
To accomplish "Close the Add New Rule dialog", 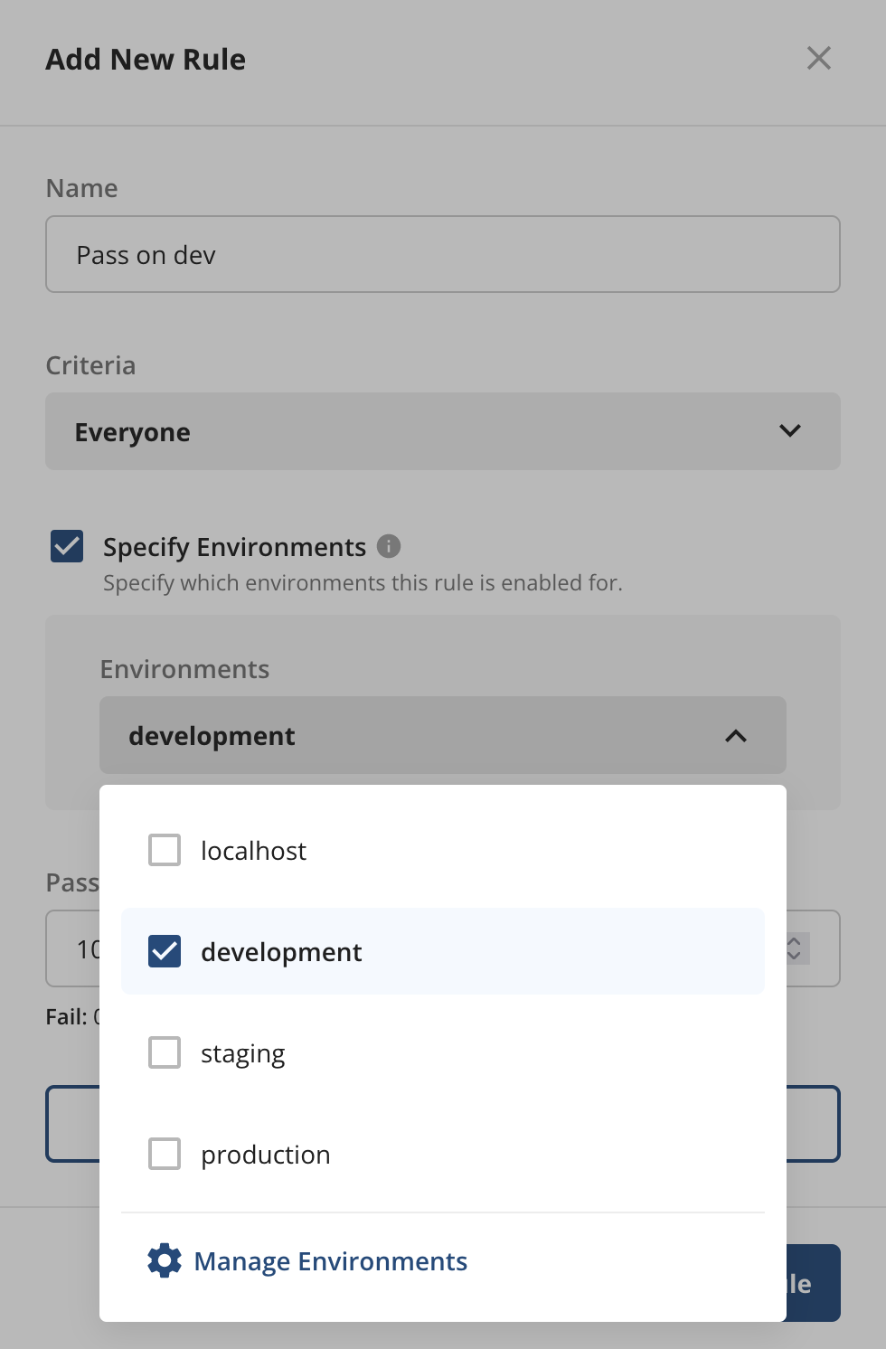I will point(818,58).
